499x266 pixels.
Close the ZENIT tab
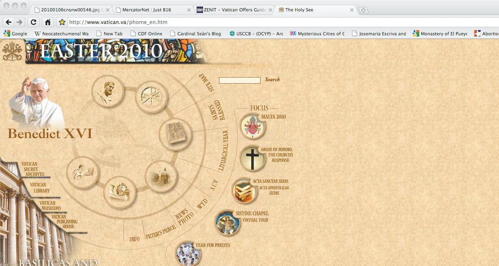pyautogui.click(x=270, y=10)
